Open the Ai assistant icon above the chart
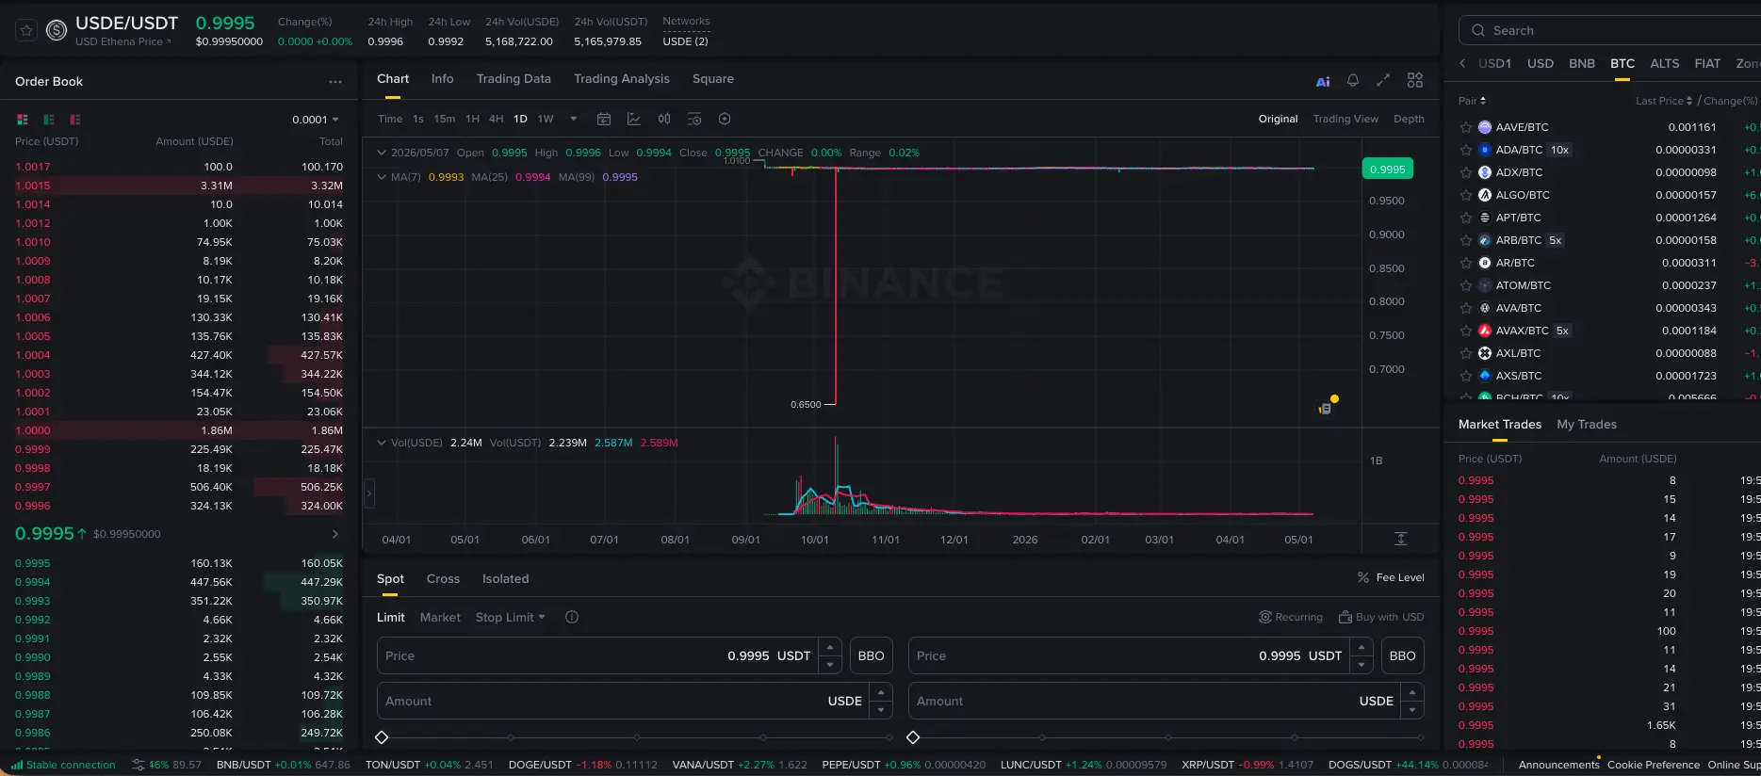This screenshot has height=776, width=1761. pyautogui.click(x=1323, y=81)
